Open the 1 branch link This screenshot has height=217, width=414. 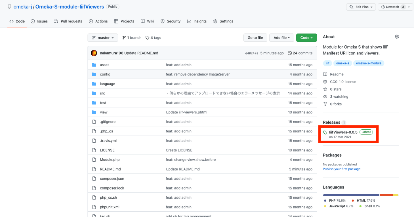[x=132, y=38]
